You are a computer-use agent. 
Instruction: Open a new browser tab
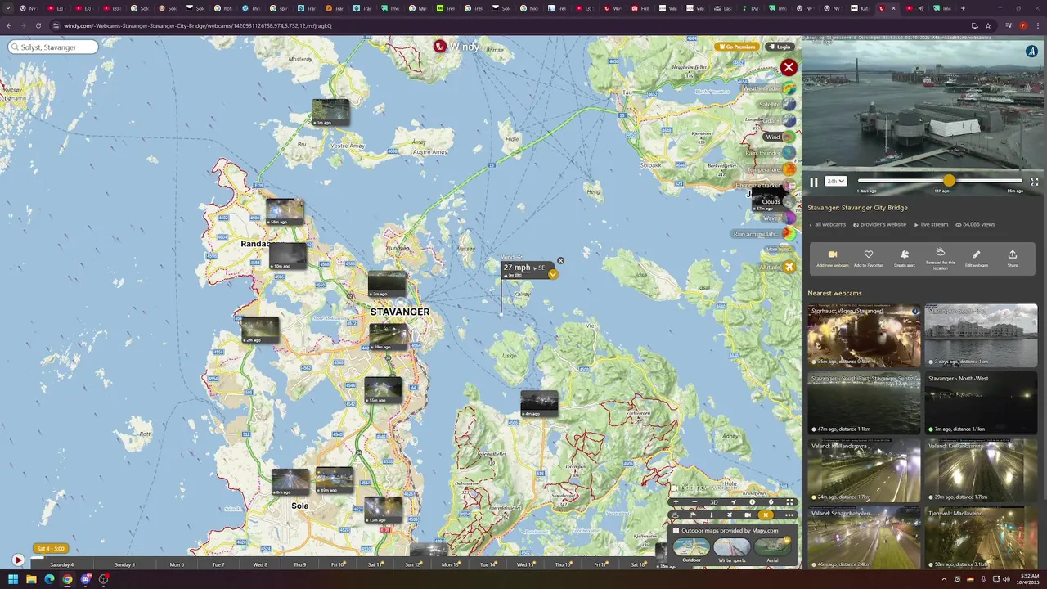click(x=963, y=8)
